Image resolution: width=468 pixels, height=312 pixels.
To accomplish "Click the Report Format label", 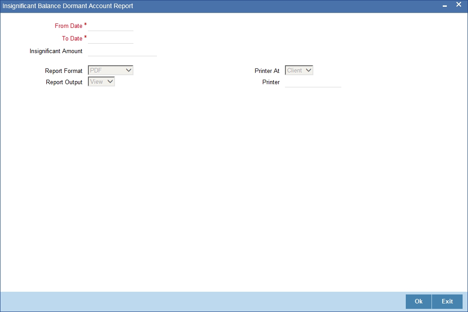I will pos(64,71).
